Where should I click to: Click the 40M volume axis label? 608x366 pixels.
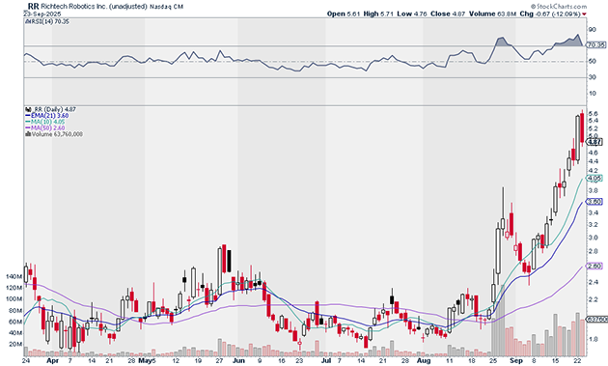click(15, 333)
